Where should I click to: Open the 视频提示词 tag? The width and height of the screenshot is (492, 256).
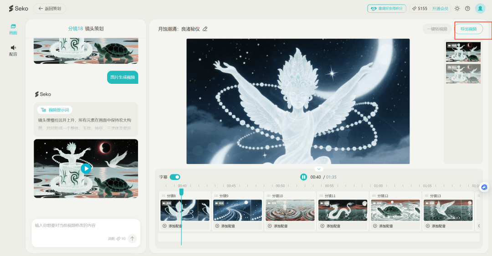point(55,110)
